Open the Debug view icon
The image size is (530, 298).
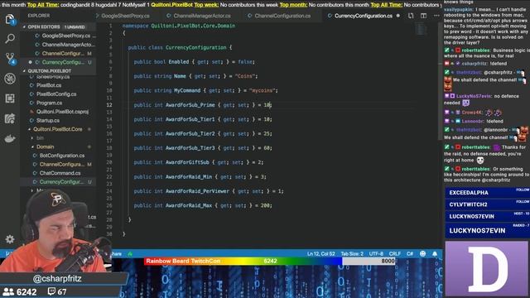10,79
